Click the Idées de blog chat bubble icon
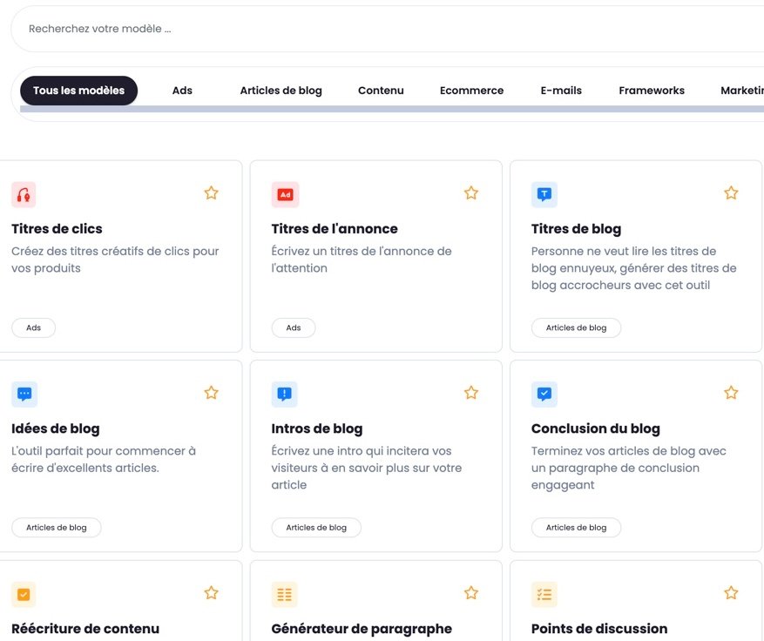The height and width of the screenshot is (641, 764). (x=24, y=394)
